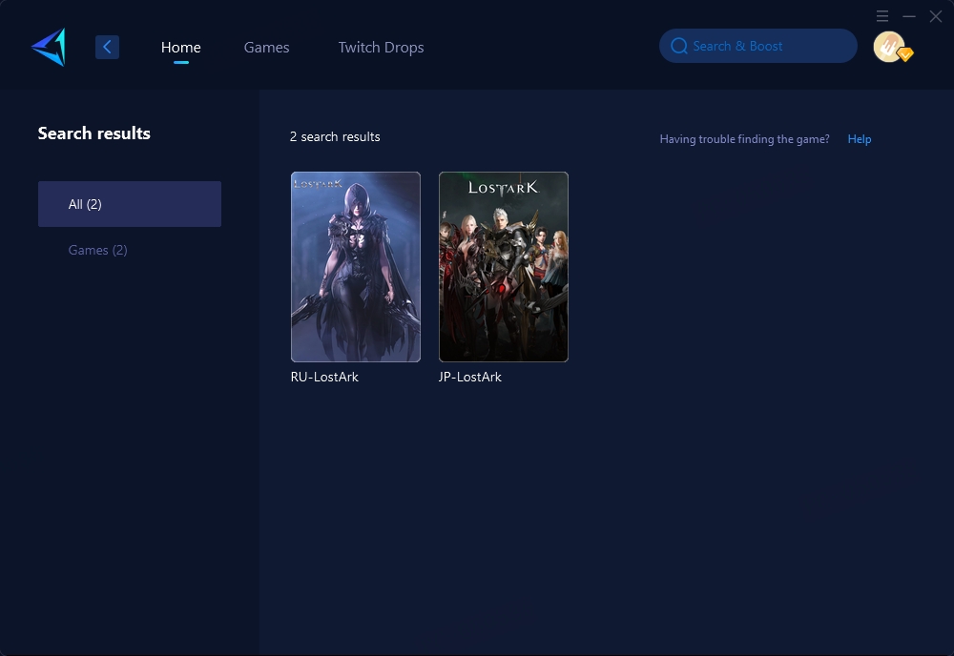This screenshot has height=656, width=954.
Task: Select the All (2) filter
Action: click(x=130, y=204)
